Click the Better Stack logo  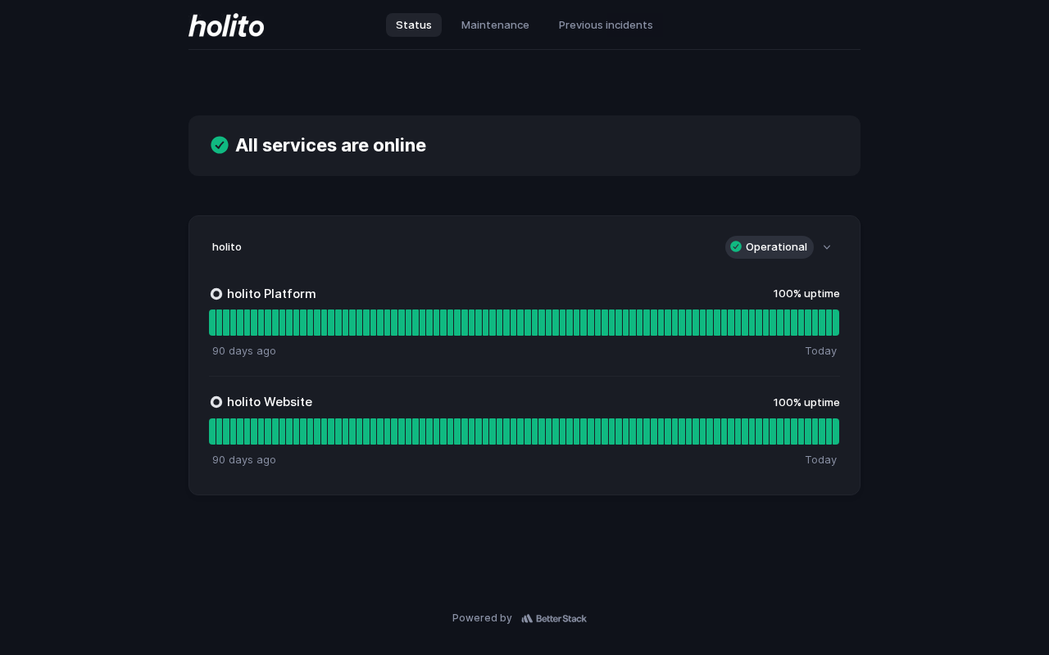pyautogui.click(x=554, y=618)
